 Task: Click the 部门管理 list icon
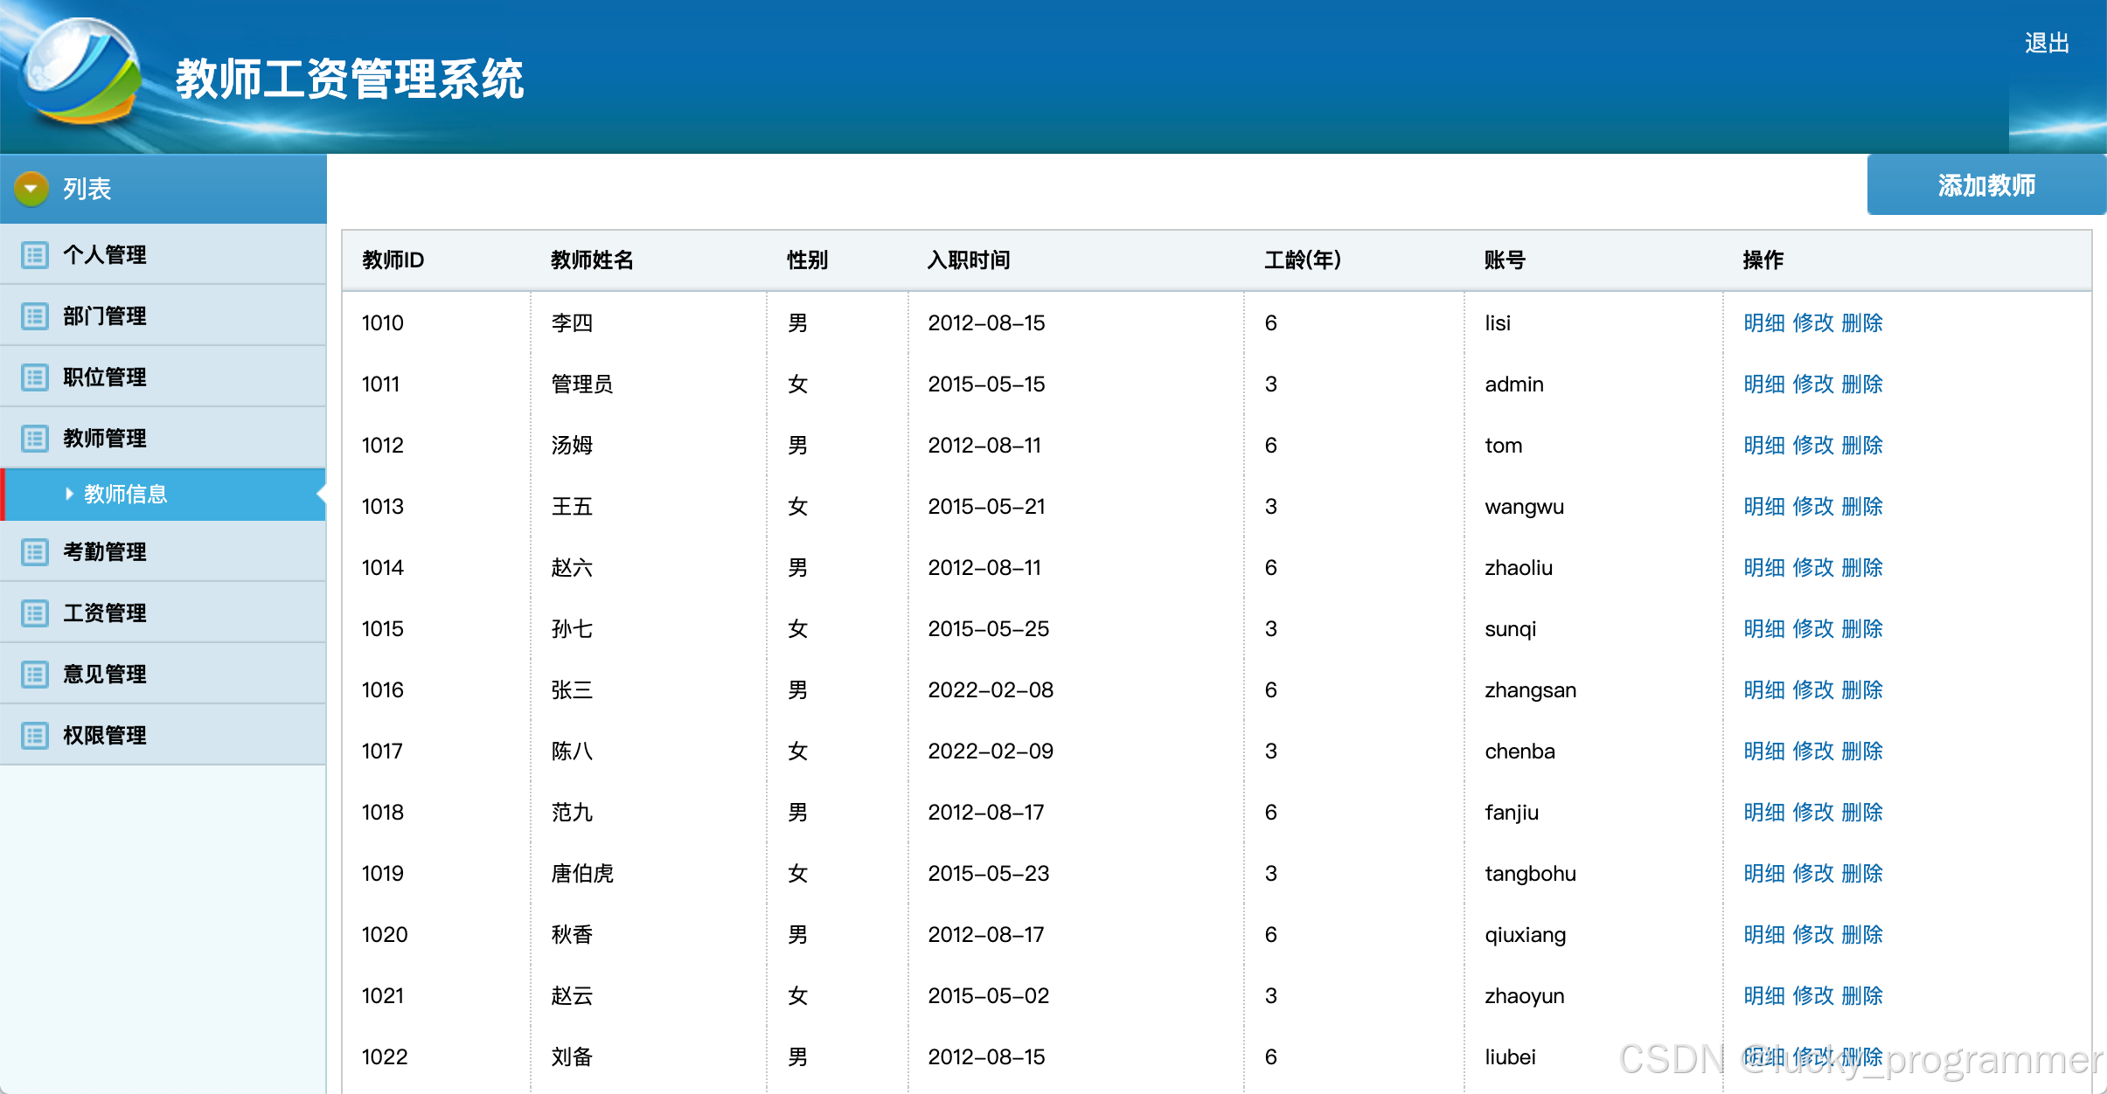(35, 316)
